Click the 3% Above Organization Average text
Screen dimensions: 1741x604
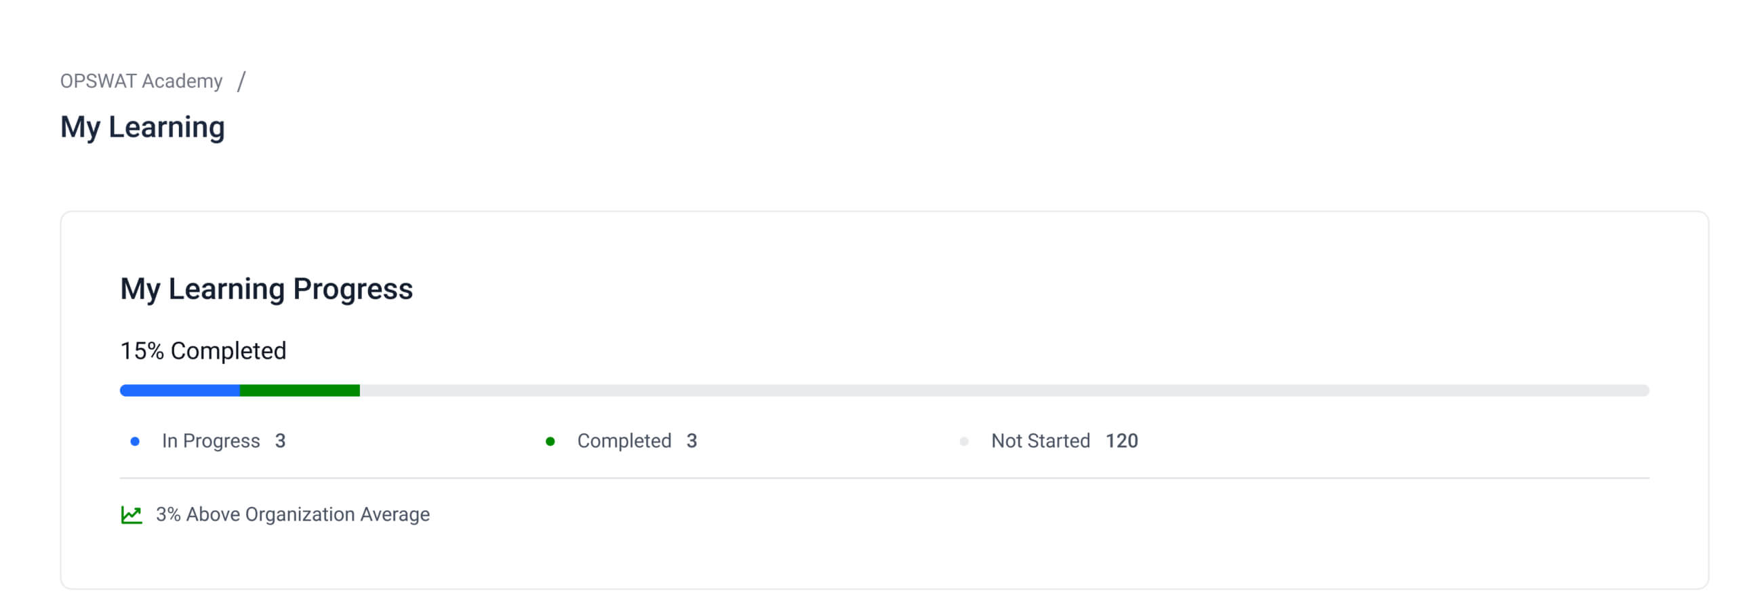pyautogui.click(x=293, y=515)
